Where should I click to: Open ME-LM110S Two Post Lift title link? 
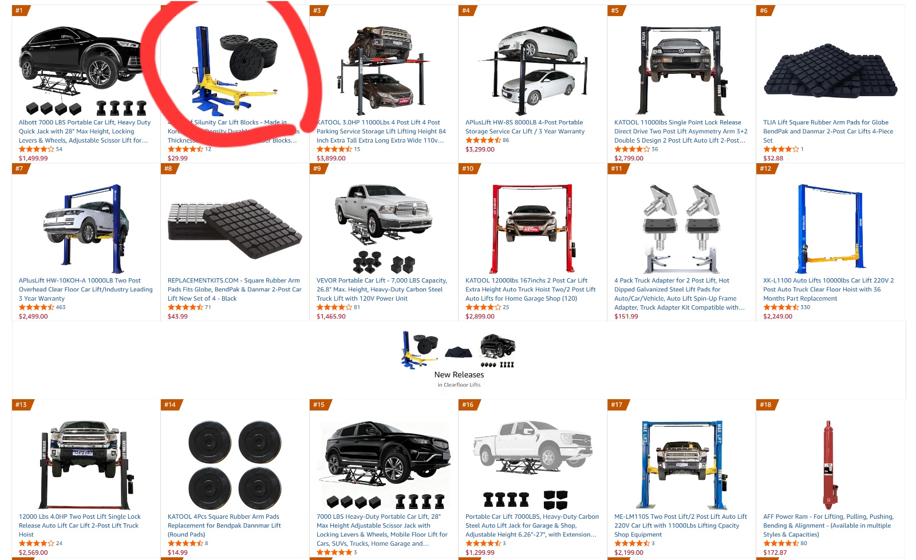681,525
